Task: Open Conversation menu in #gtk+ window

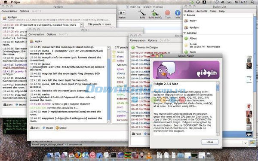Action: [x=37, y=34]
